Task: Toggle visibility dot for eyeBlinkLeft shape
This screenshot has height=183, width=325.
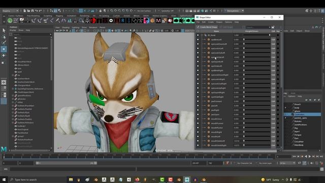Action: (x=198, y=40)
